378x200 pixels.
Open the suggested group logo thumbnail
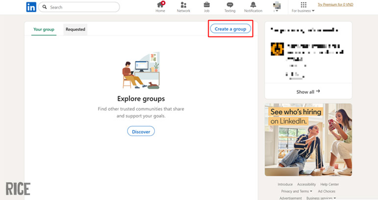click(277, 49)
